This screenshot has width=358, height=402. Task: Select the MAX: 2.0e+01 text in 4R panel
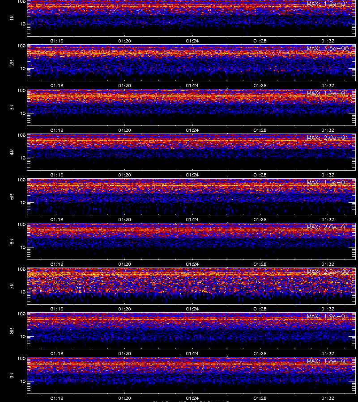[x=328, y=138]
